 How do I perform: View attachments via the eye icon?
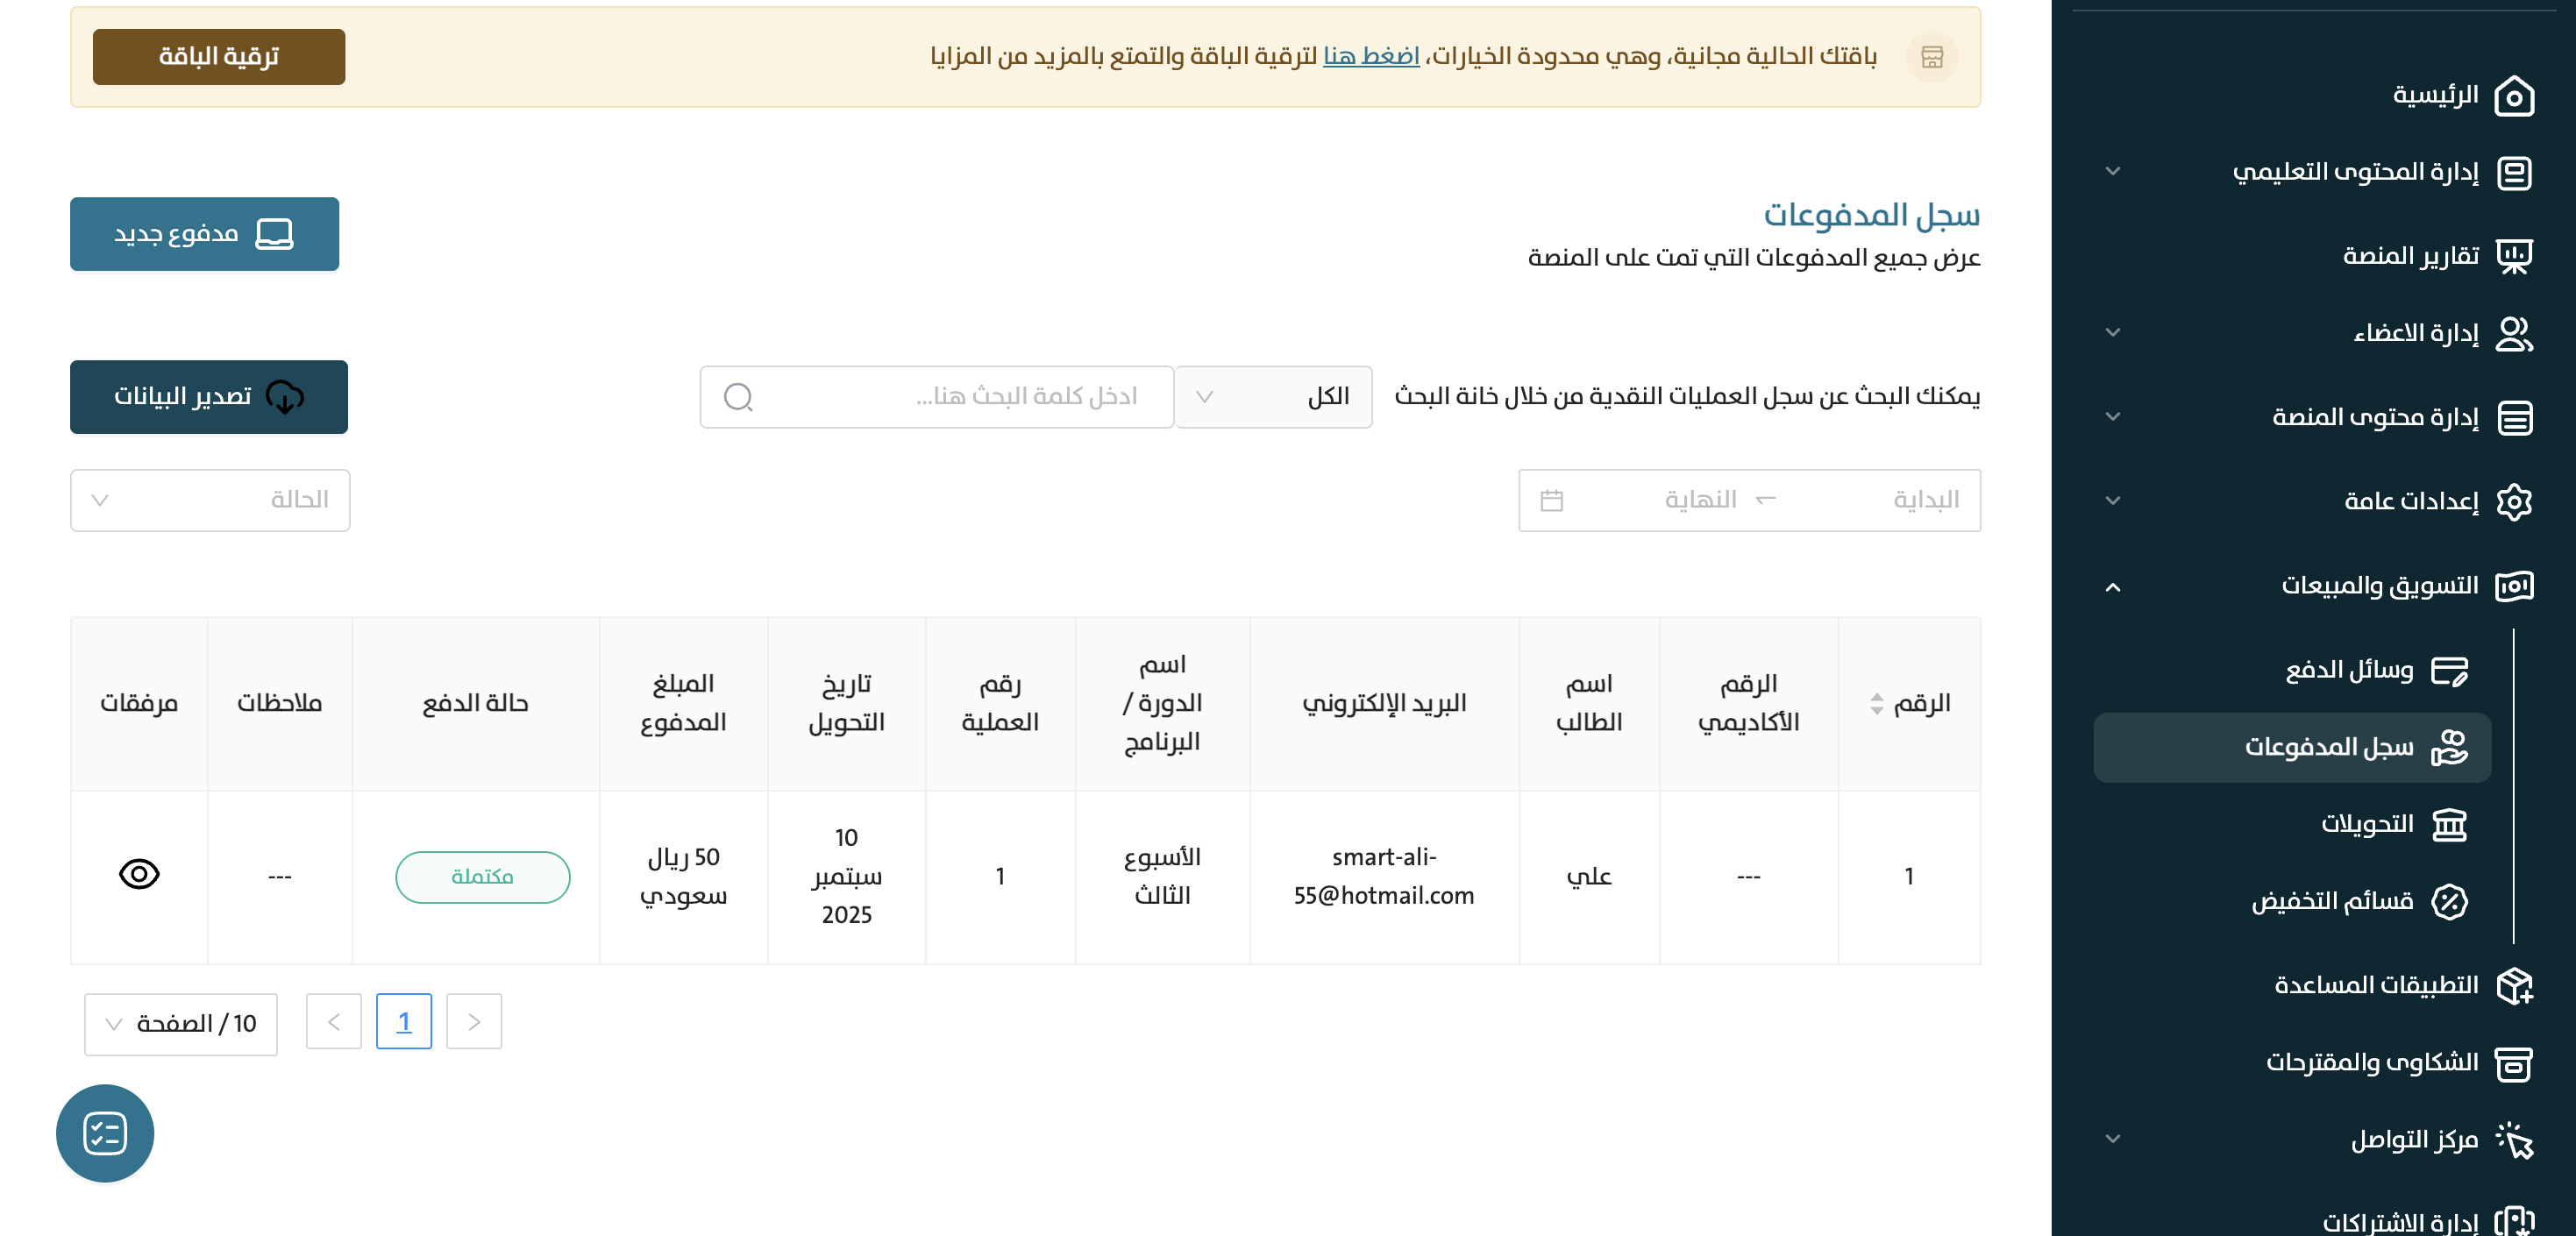click(x=139, y=875)
